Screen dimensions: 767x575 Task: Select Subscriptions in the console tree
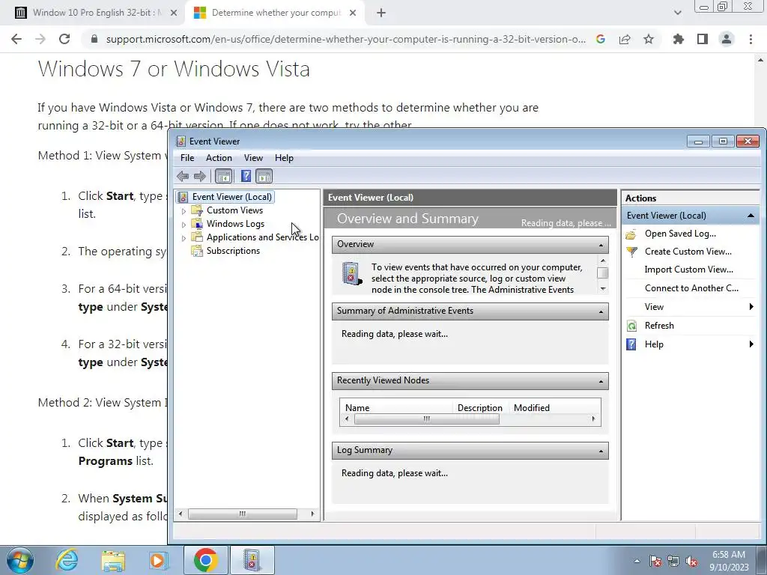[x=233, y=250]
